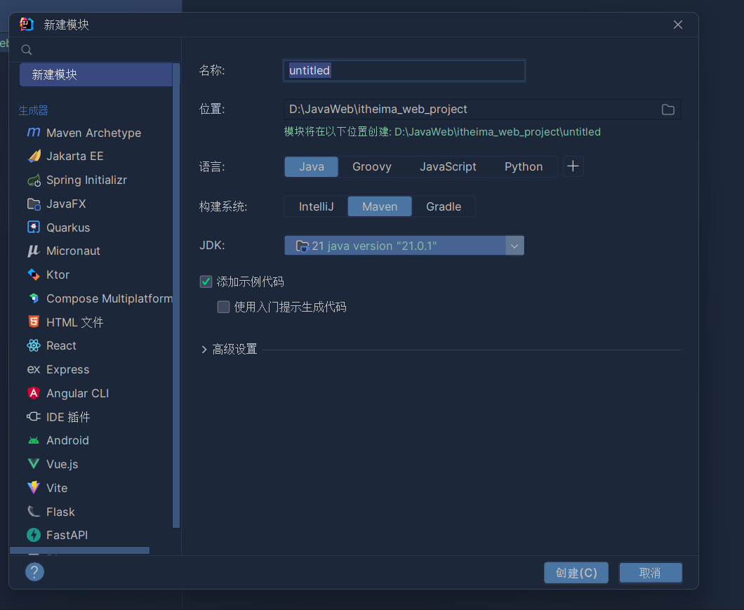
Task: Select the Vite label
Action: (57, 488)
